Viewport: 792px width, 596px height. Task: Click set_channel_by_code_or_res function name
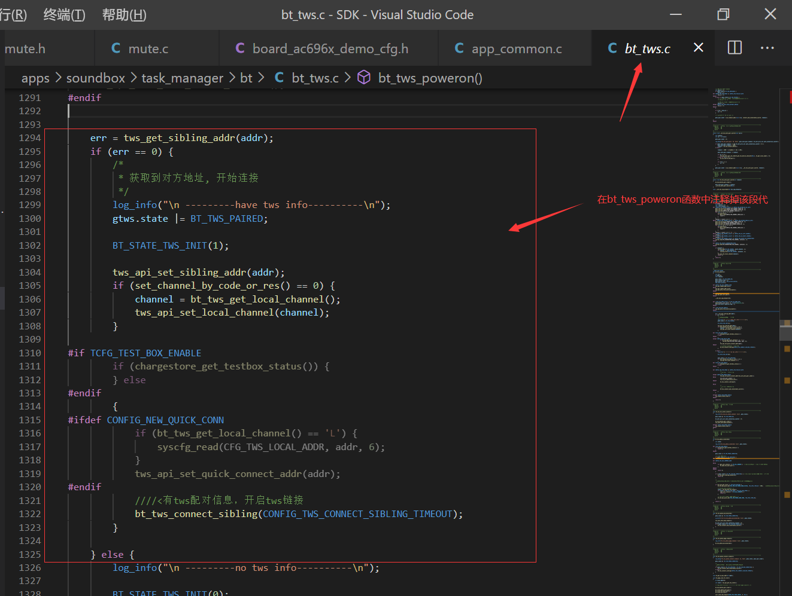207,286
